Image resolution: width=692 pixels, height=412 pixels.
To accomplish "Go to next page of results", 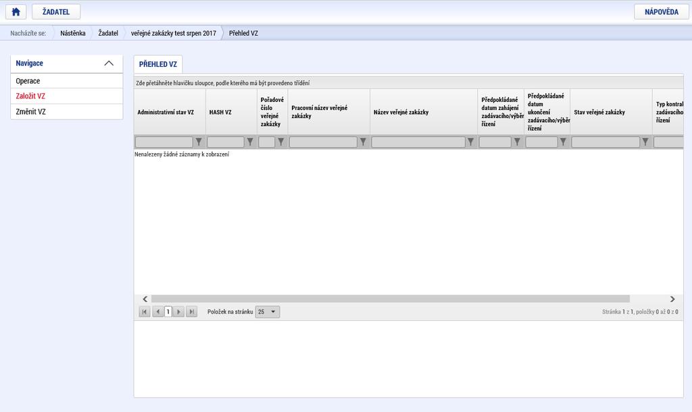I will tap(178, 312).
